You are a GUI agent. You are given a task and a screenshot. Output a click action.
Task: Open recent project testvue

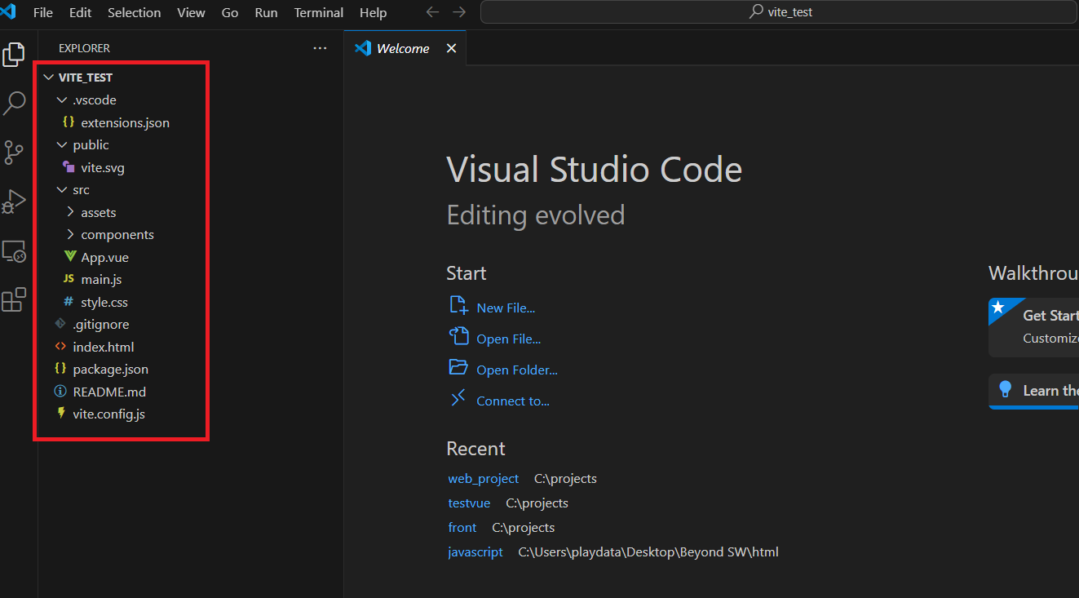[469, 503]
